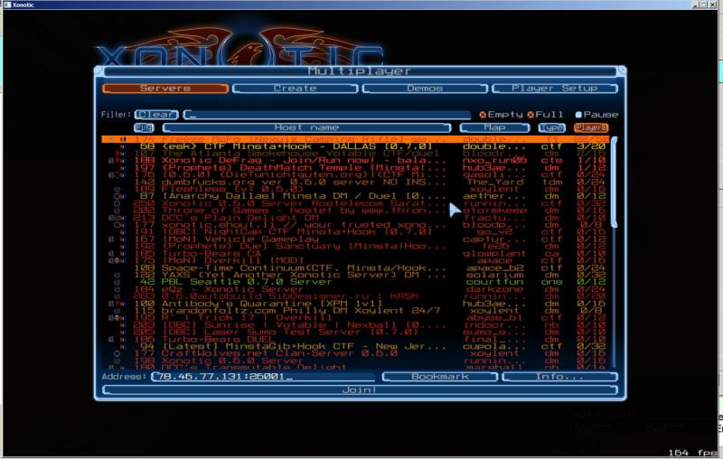723x459 pixels.
Task: Open the Demos tab
Action: pos(425,88)
